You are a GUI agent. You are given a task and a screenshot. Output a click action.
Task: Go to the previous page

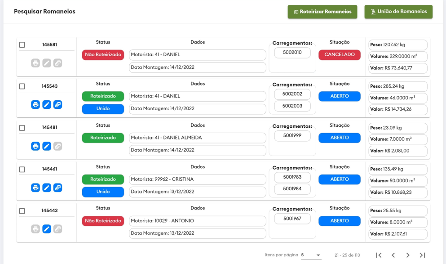tap(393, 255)
